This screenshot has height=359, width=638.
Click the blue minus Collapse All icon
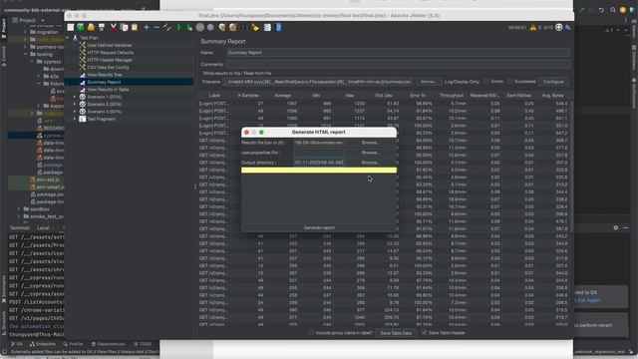coord(157,27)
